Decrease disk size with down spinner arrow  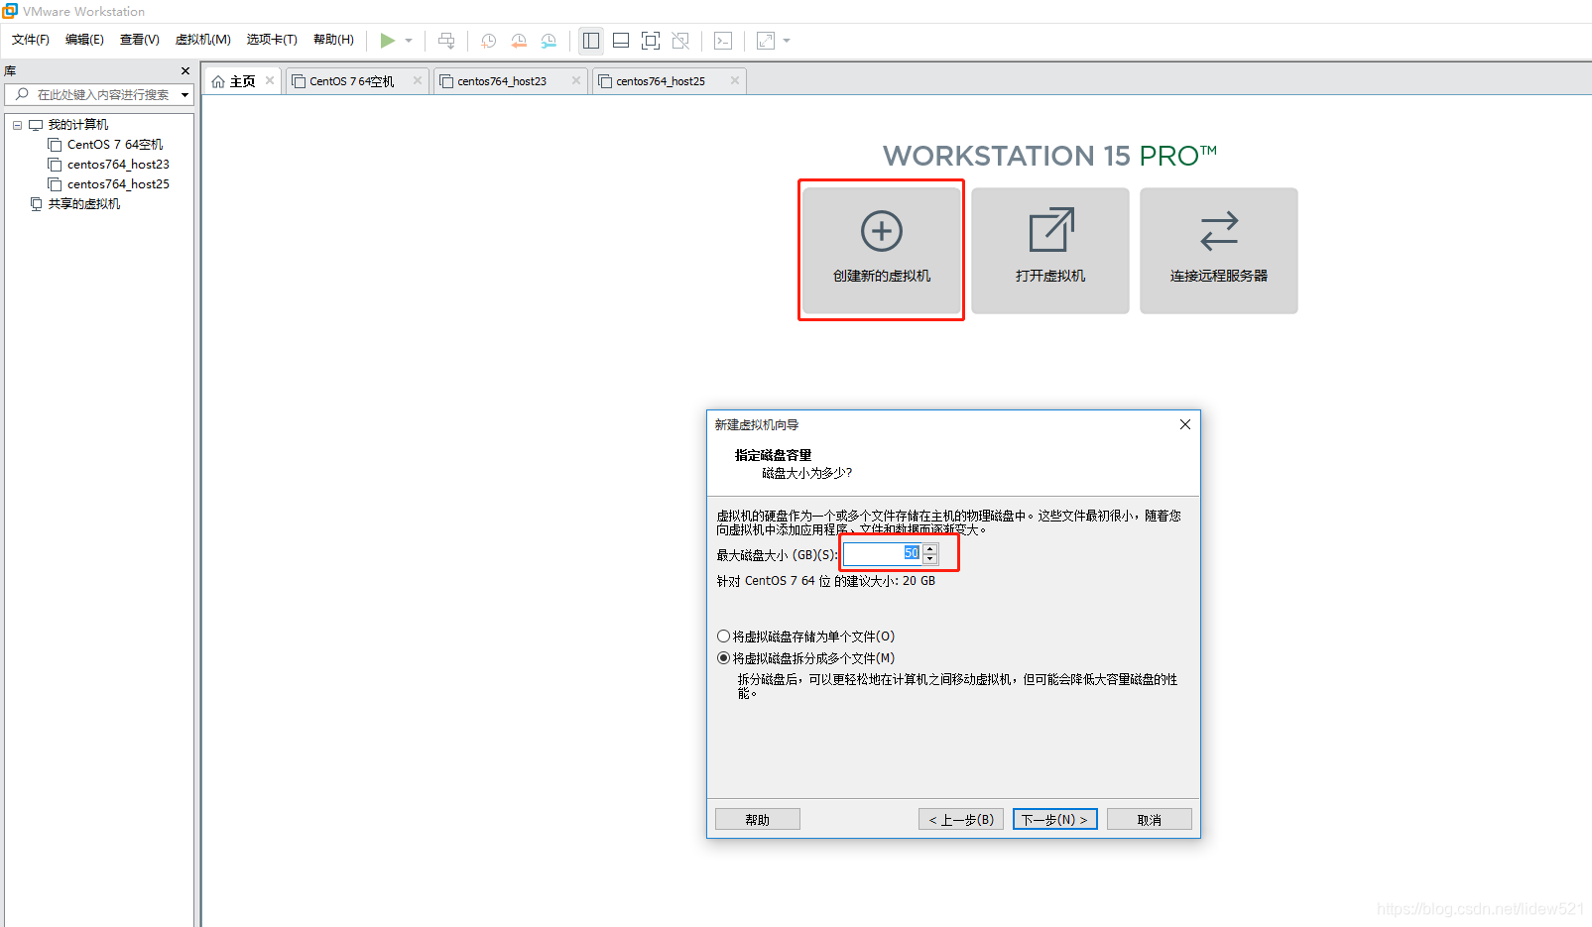929,559
